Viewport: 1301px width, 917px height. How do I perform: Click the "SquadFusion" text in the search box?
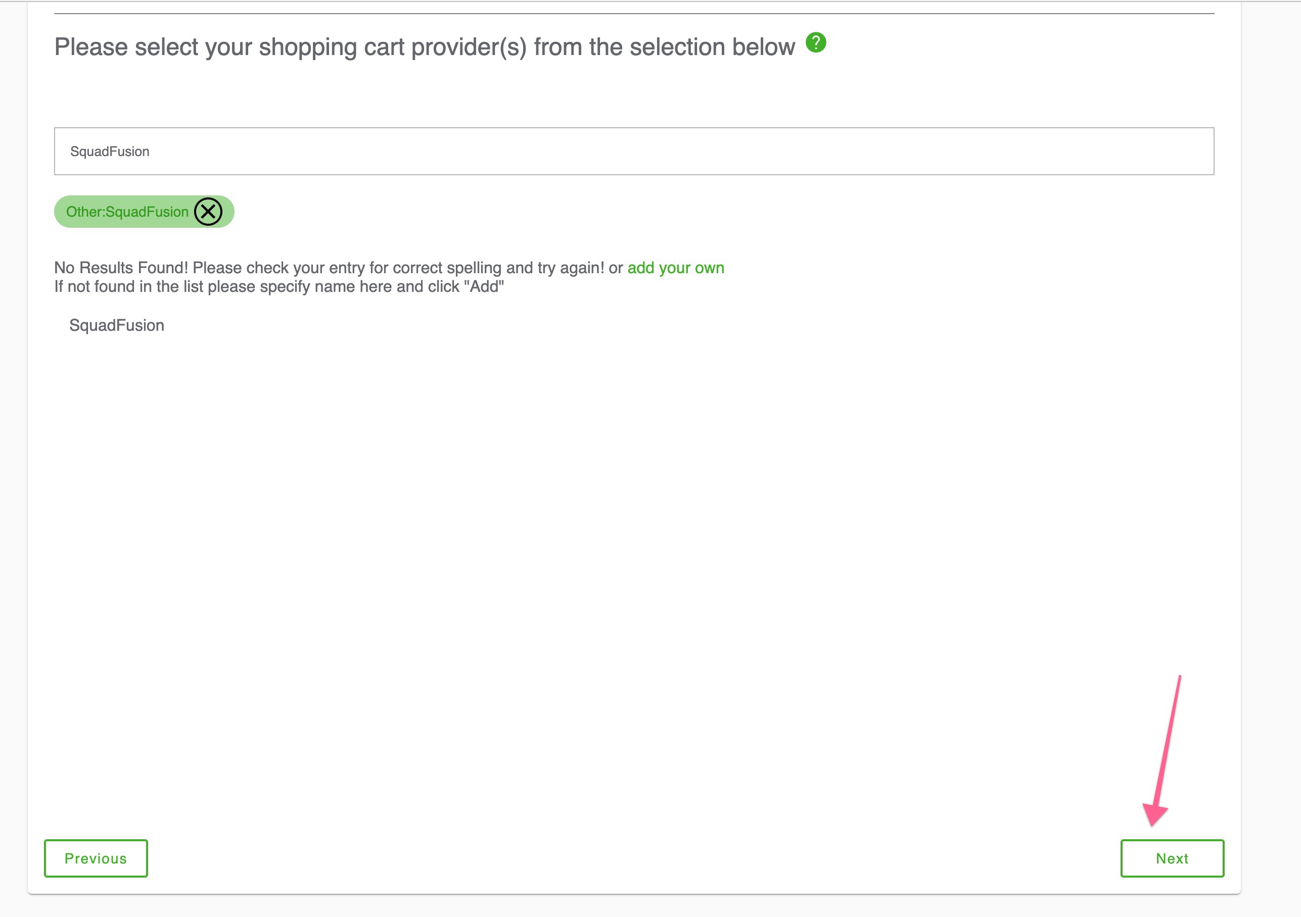click(x=110, y=151)
